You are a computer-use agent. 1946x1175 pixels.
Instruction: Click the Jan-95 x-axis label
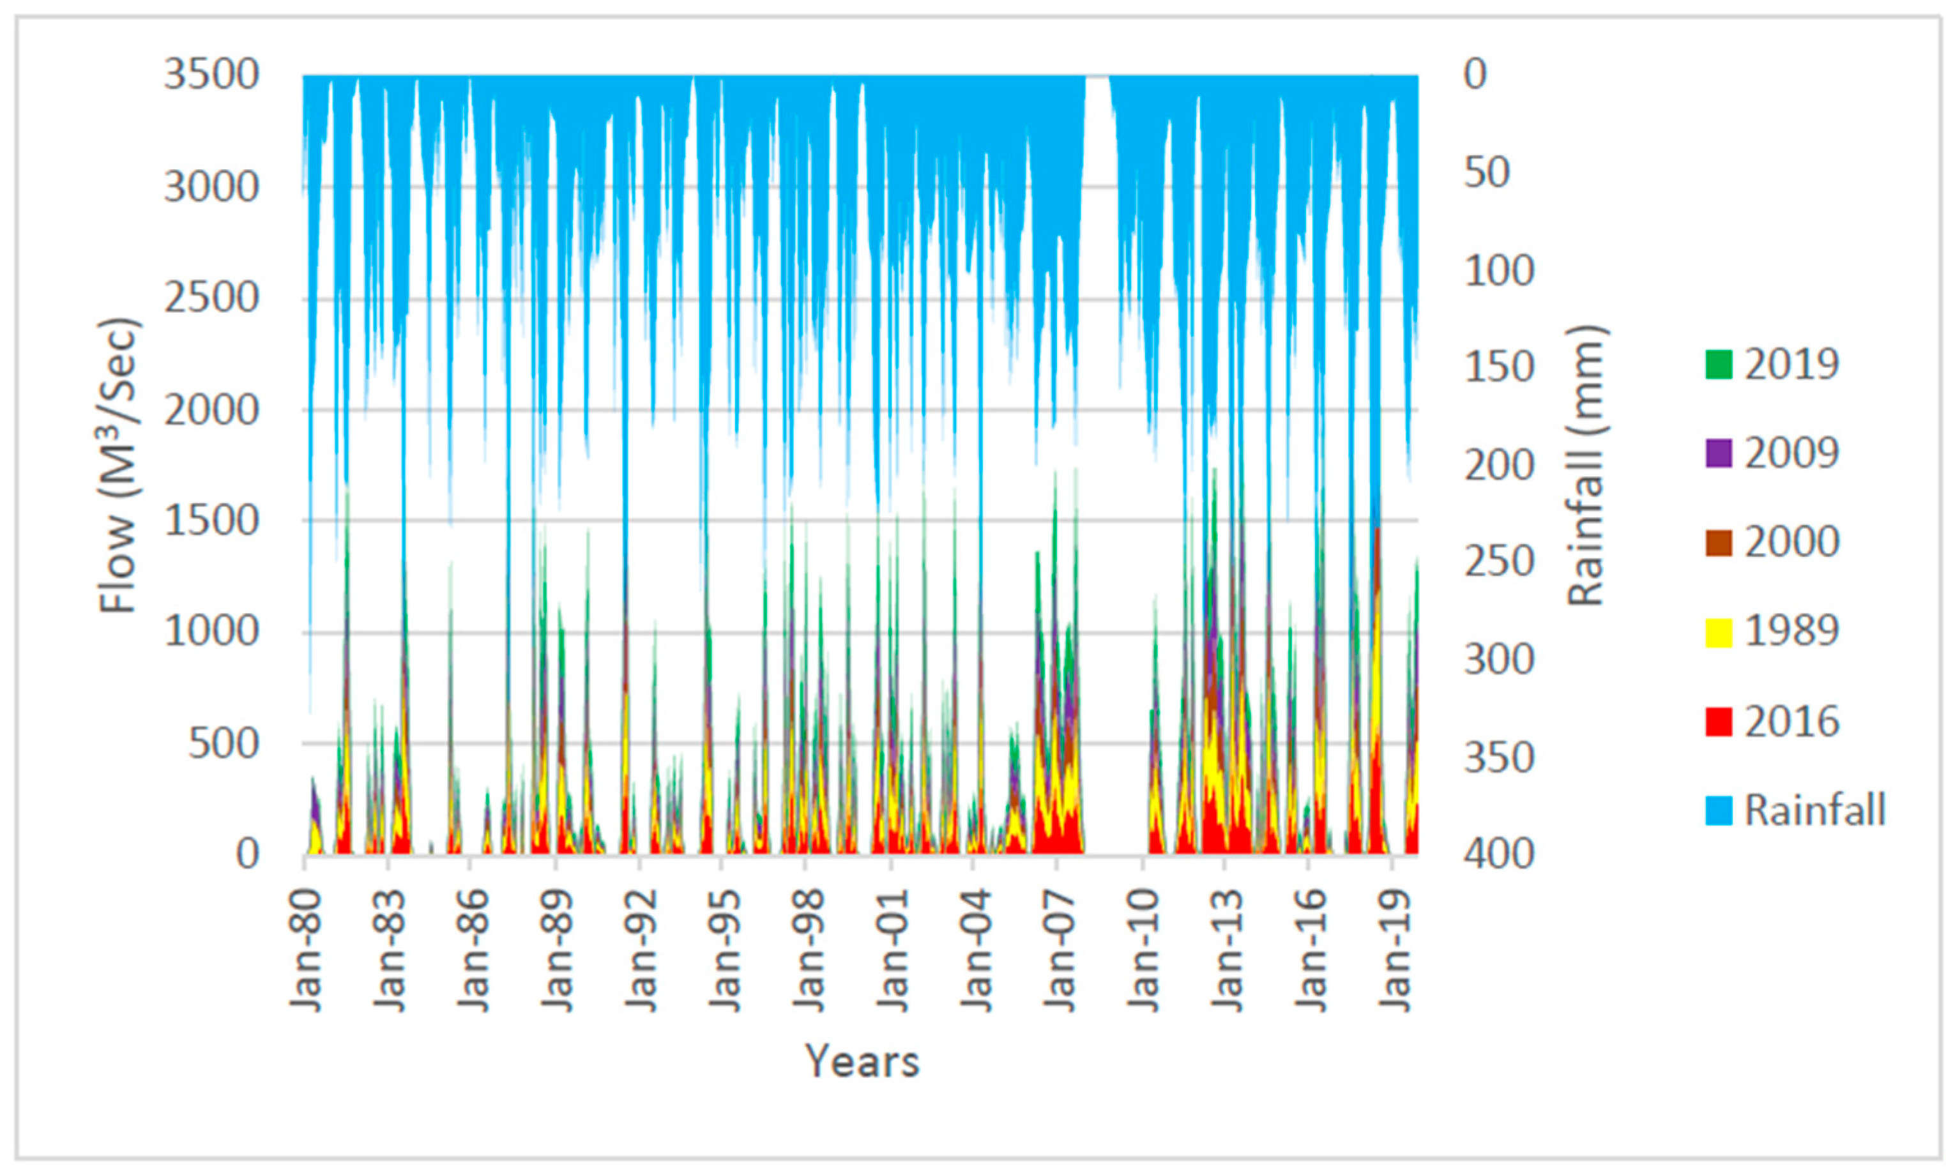point(724,950)
